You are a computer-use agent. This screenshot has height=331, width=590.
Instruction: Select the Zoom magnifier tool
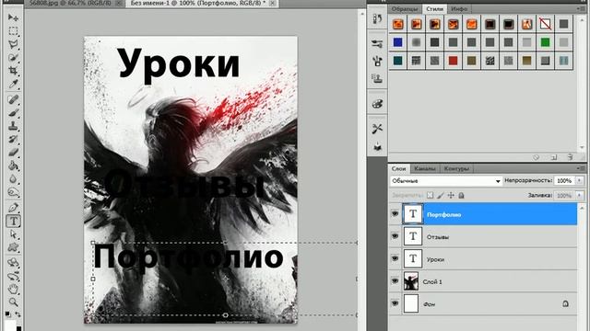[13, 302]
